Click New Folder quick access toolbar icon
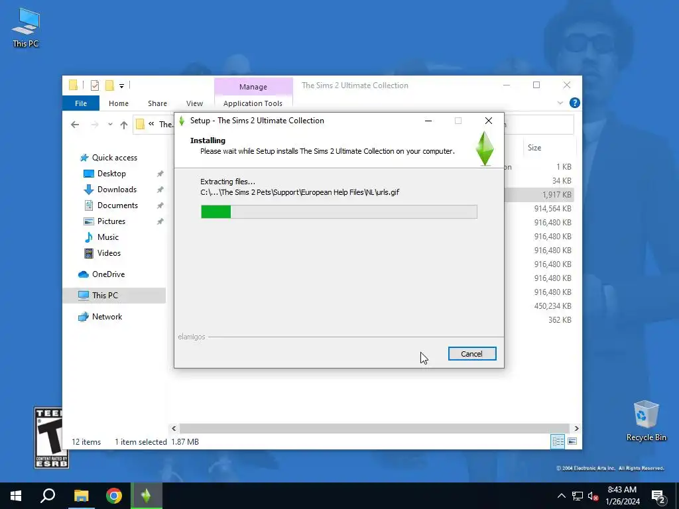 click(109, 85)
